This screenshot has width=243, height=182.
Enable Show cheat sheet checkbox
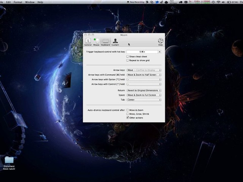click(128, 57)
